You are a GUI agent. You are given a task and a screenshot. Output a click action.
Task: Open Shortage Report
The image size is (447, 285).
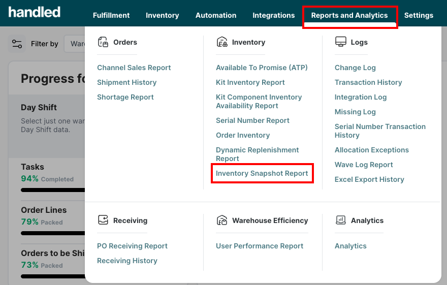[x=125, y=97]
